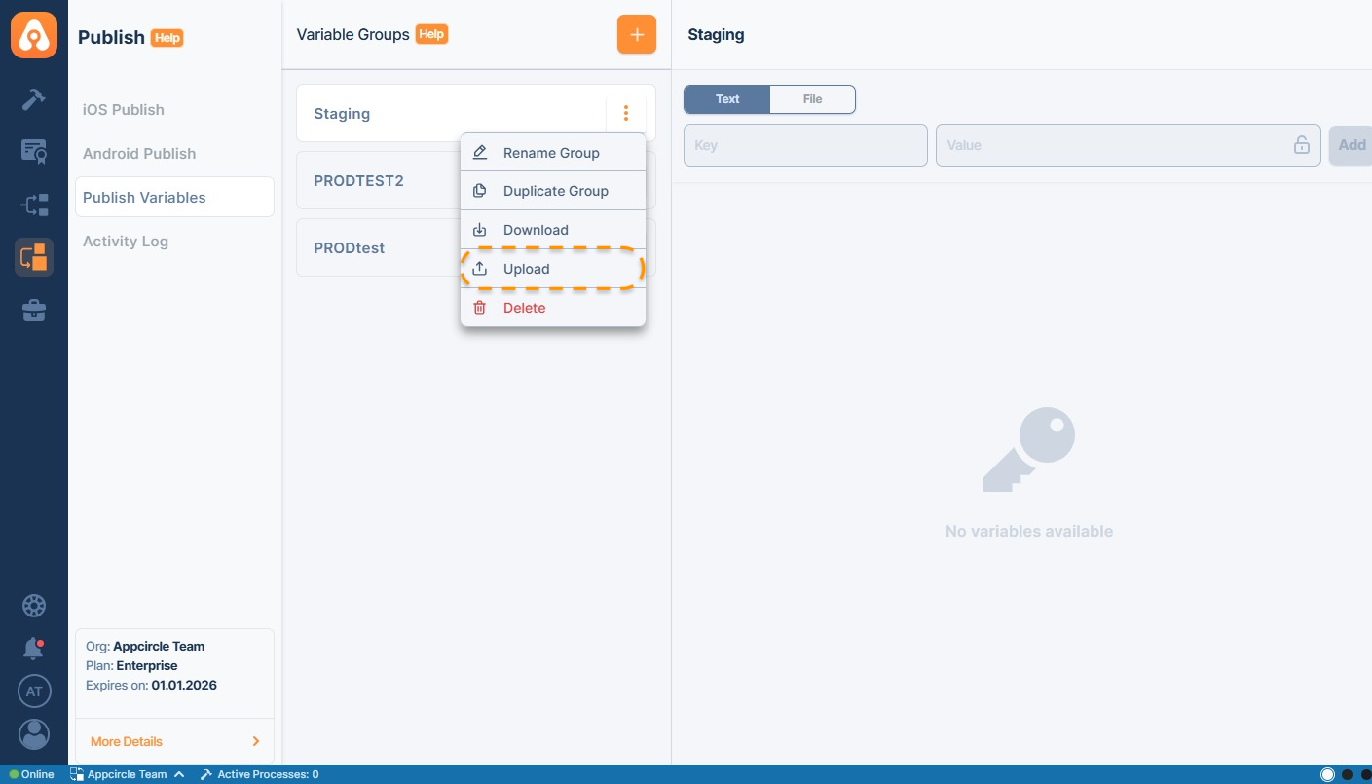1372x784 pixels.
Task: Choose Rename Group in the context menu
Action: point(552,153)
